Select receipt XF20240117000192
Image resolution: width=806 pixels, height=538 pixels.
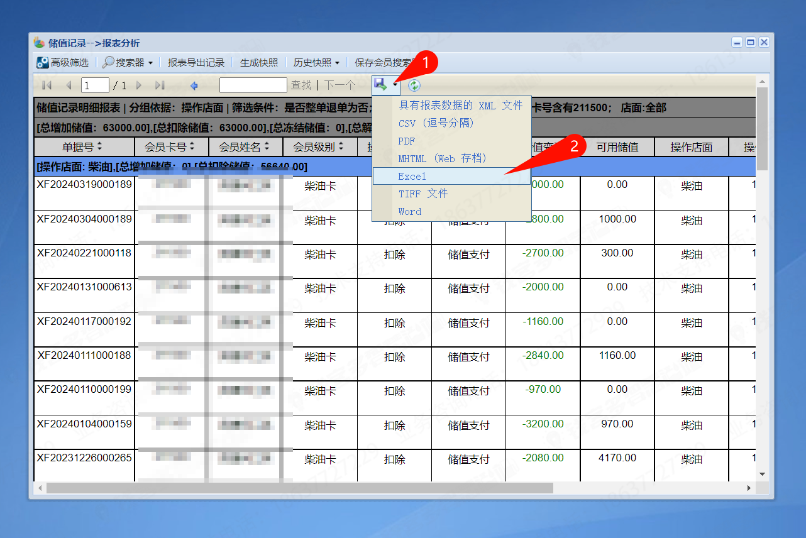coord(84,322)
